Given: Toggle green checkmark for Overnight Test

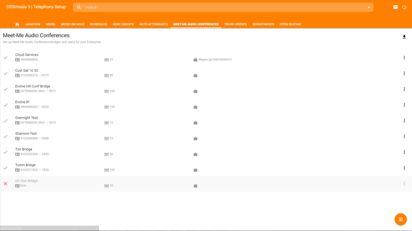Looking at the screenshot, I should 6,121.
